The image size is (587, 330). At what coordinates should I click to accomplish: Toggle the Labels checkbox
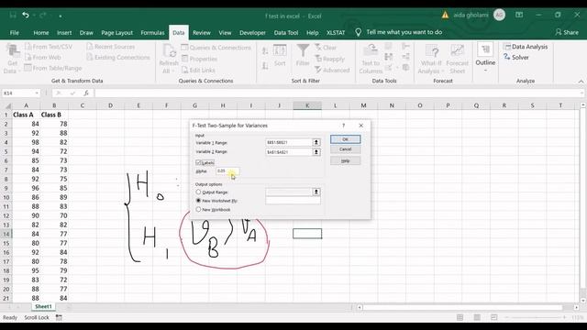(x=198, y=162)
